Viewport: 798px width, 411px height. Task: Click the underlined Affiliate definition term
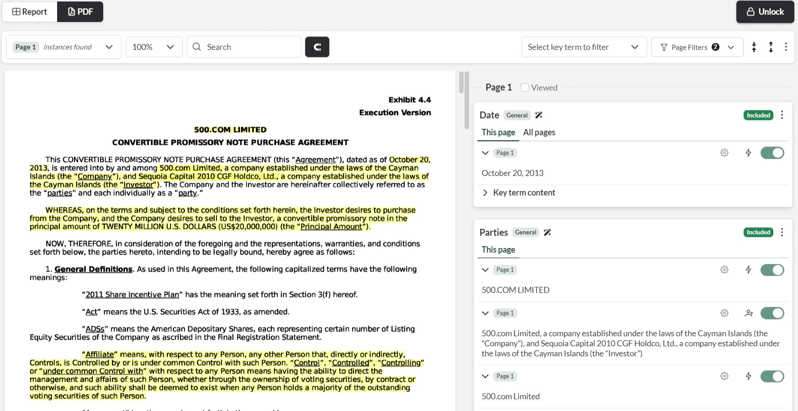coord(100,355)
